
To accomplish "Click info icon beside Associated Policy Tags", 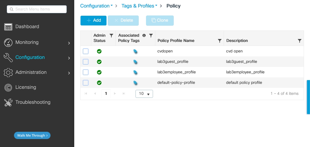I will pos(144,35).
